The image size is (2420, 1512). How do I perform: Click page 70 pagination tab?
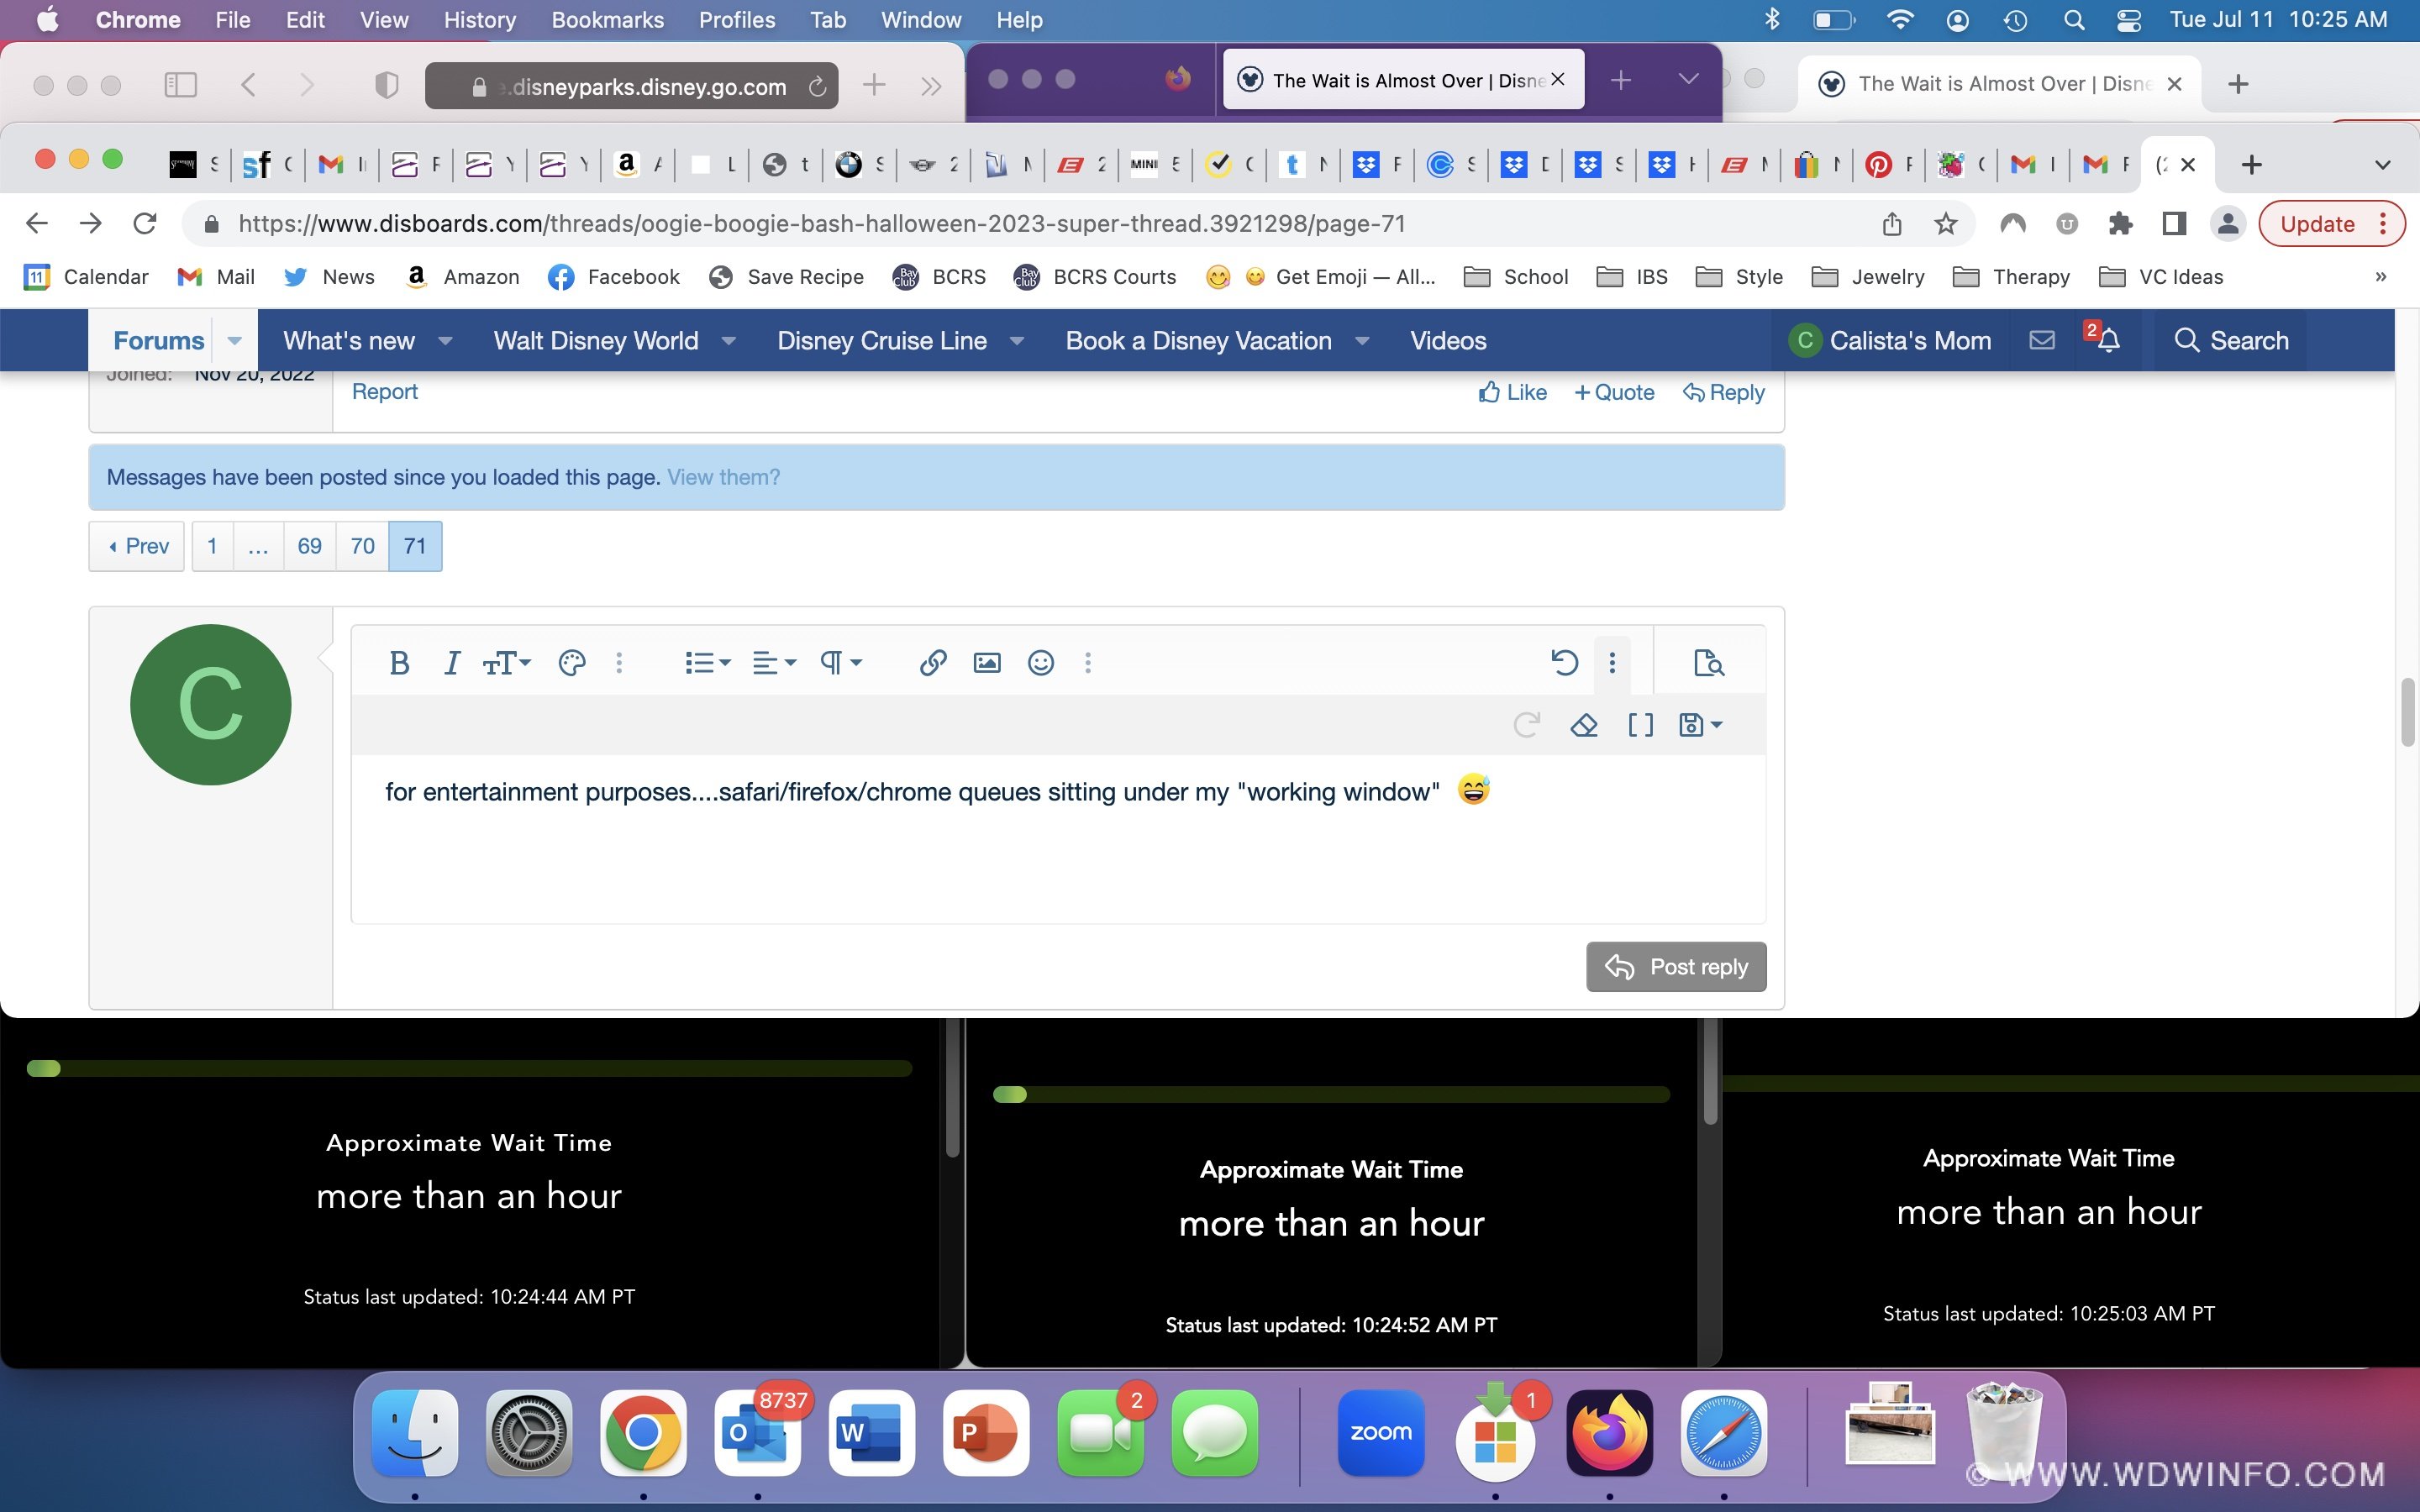pos(362,545)
